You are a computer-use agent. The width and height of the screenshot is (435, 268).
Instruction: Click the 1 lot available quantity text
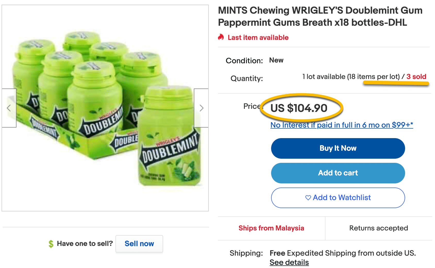click(x=351, y=77)
